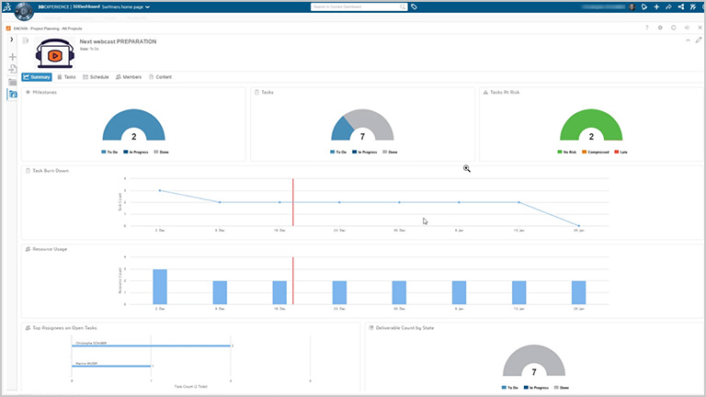Screen dimensions: 706x397
Task: Click the tag icon beside the search box
Action: point(415,6)
